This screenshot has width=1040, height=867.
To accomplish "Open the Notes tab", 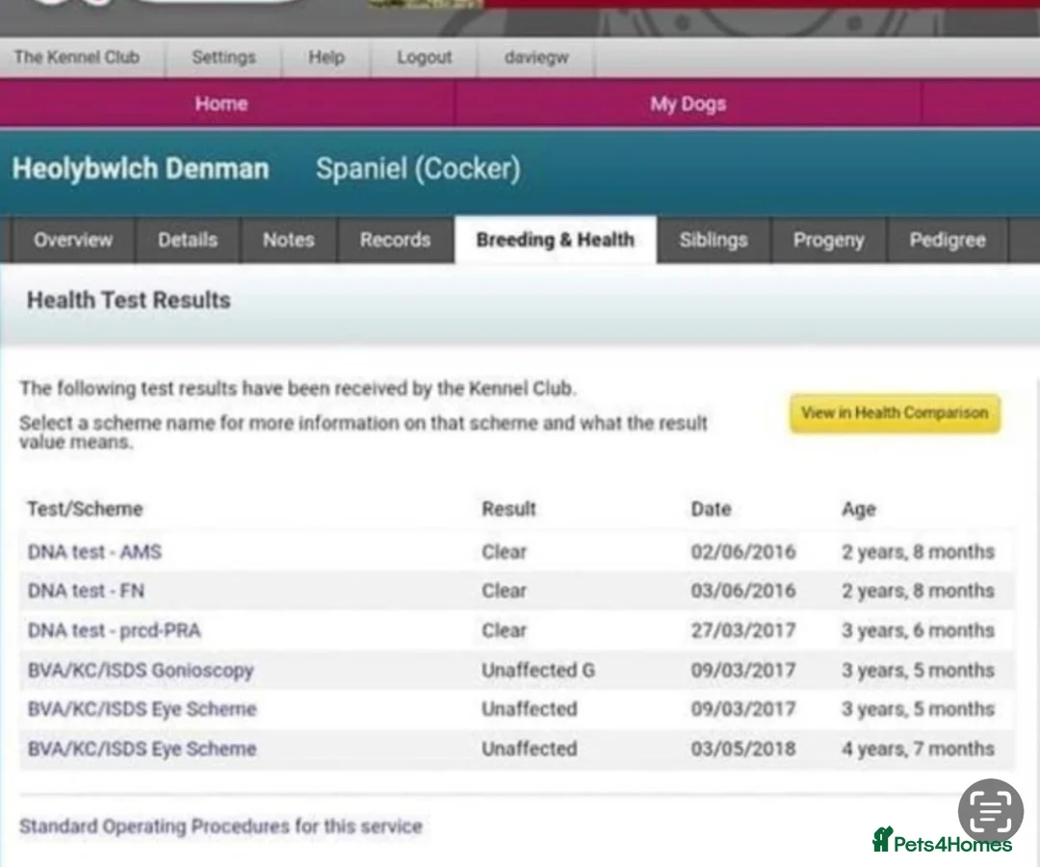I will click(289, 240).
